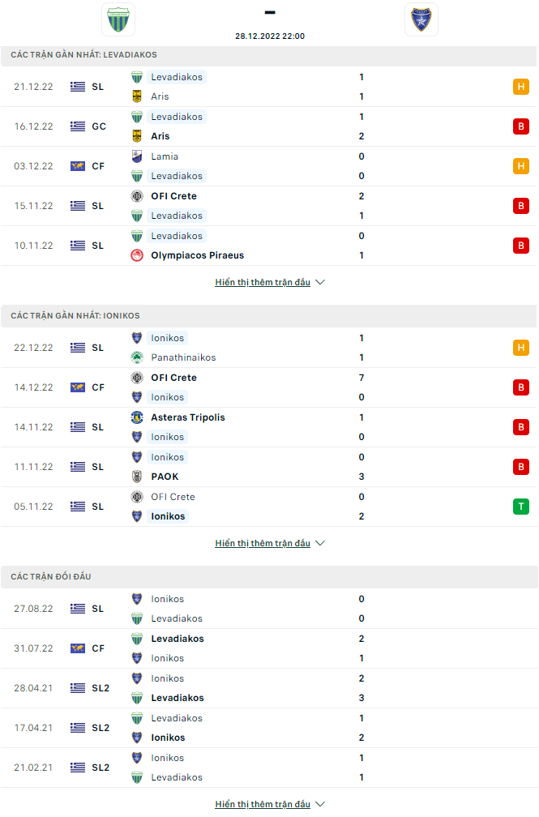
Task: Select the Aris team name on 16.12.22
Action: [x=160, y=136]
